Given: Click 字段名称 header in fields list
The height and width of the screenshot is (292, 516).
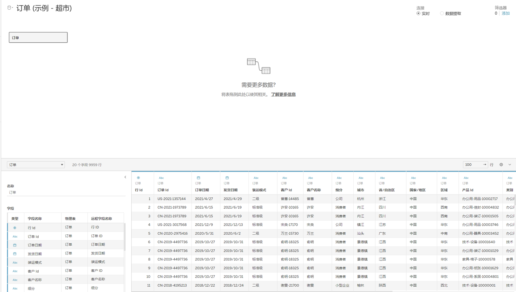Looking at the screenshot, I should [35, 218].
